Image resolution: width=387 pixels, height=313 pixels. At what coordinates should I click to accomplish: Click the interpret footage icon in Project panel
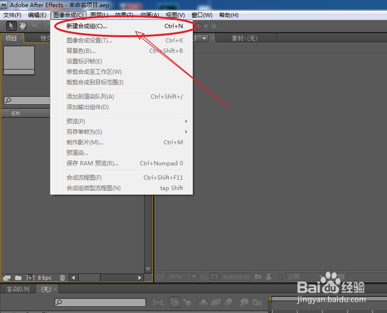click(7, 278)
